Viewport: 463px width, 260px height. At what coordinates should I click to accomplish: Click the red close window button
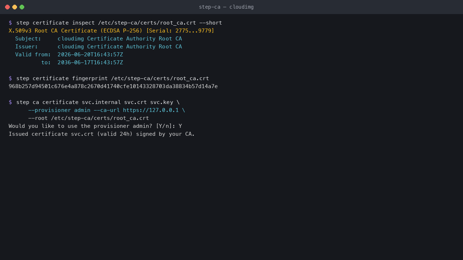[x=7, y=7]
